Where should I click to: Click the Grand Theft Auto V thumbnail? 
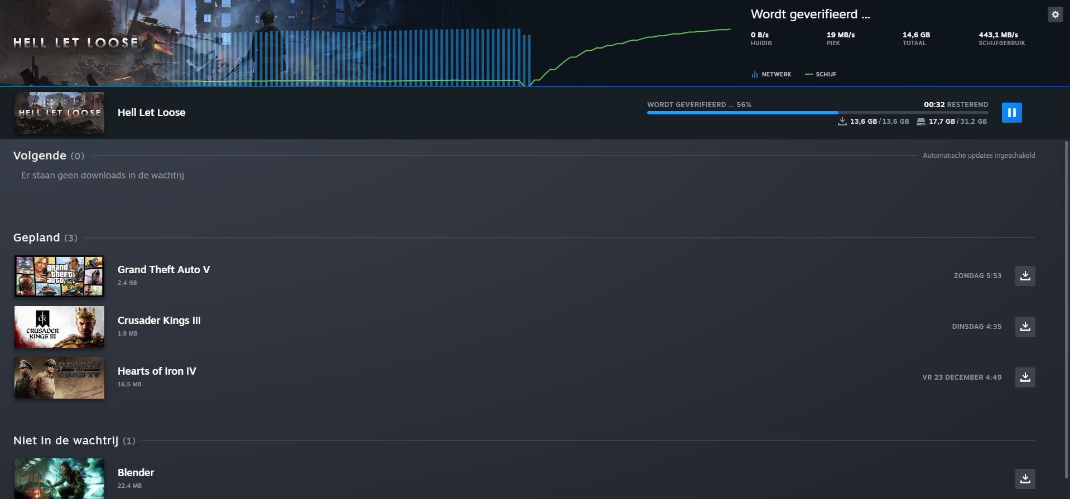point(59,276)
